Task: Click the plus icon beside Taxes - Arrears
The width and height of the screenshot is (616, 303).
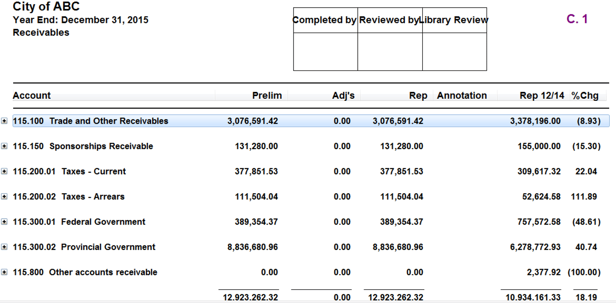Action: pos(4,197)
